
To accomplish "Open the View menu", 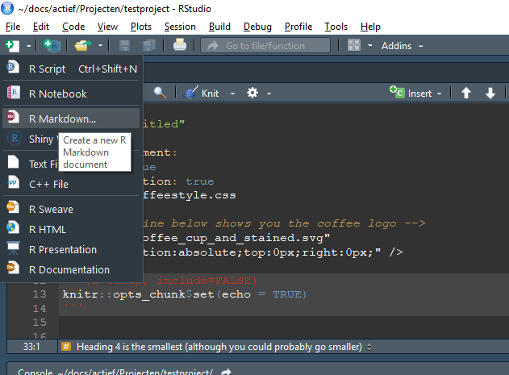I will pyautogui.click(x=107, y=27).
